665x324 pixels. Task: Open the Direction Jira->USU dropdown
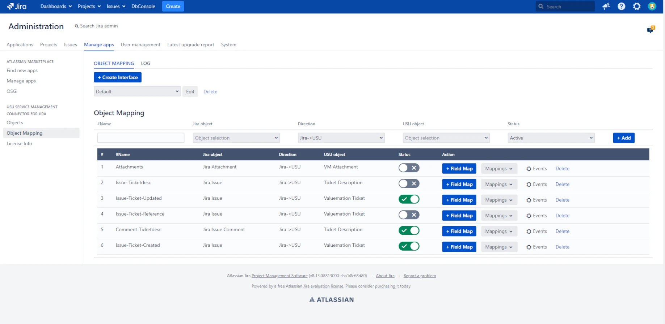341,138
